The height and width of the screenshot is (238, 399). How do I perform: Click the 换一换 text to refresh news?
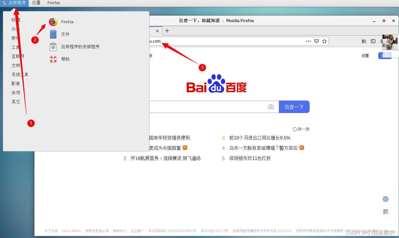tap(303, 129)
